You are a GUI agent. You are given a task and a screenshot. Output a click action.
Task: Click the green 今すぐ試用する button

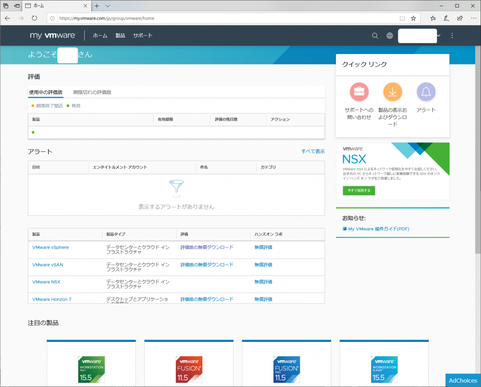[359, 190]
